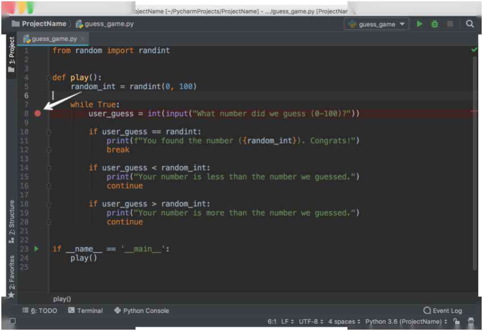
Task: Click ProjectName in the navigation bar
Action: [x=39, y=24]
